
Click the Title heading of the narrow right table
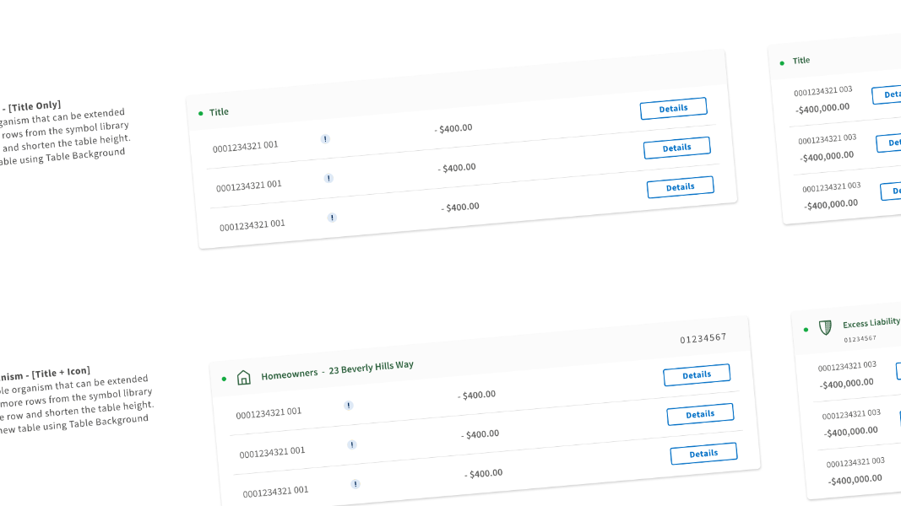(x=801, y=61)
